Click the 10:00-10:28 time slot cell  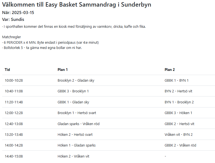point(14,81)
